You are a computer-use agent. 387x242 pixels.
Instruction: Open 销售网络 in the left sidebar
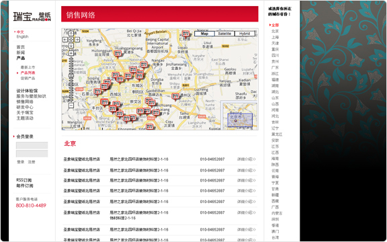[x=25, y=102]
